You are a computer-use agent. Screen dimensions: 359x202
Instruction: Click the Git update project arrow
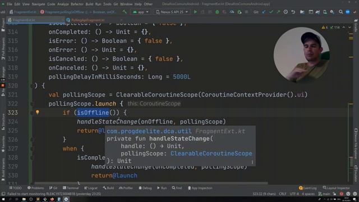coord(264,12)
